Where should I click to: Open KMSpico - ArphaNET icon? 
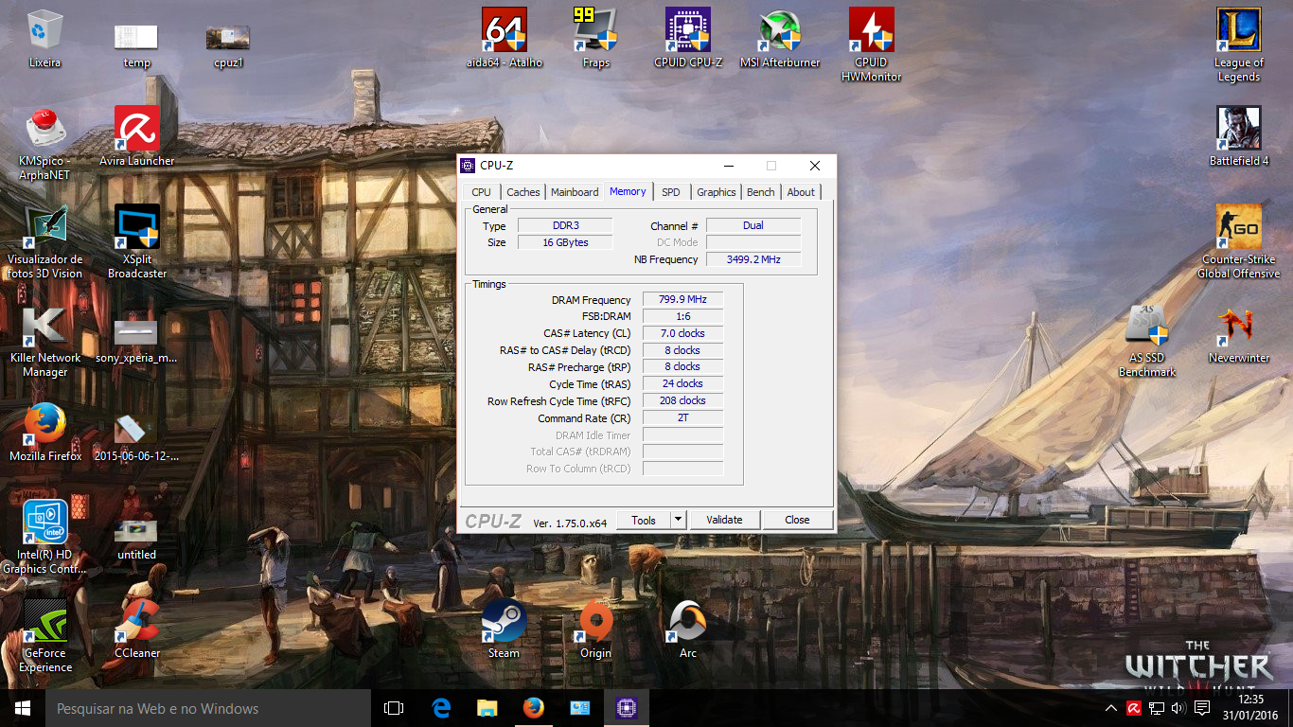pos(44,144)
